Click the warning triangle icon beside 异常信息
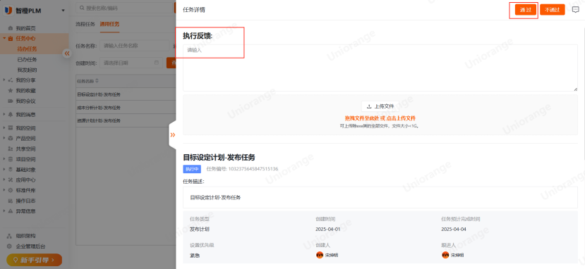Viewport: 585px width, 269px height. (11, 211)
